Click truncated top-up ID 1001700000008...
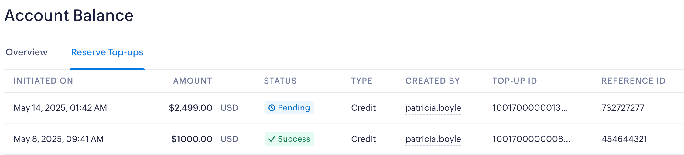 coord(531,139)
